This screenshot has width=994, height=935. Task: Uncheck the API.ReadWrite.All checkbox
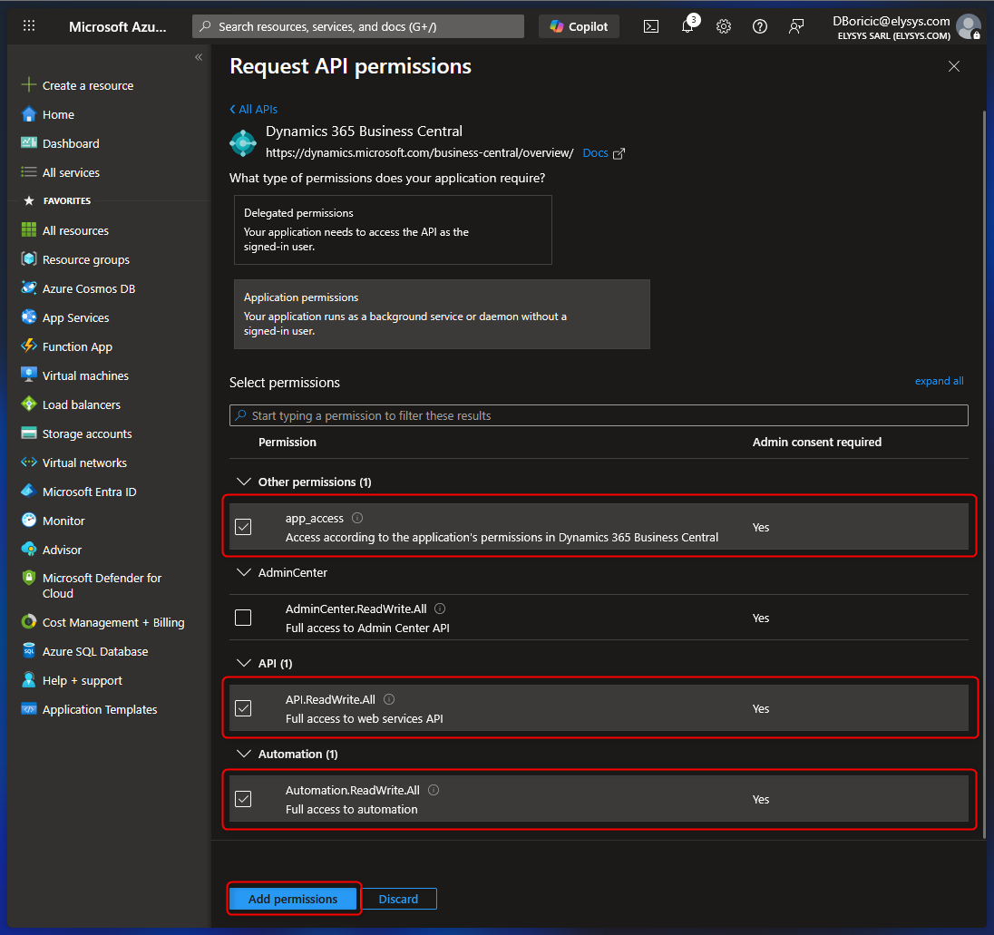(x=243, y=708)
